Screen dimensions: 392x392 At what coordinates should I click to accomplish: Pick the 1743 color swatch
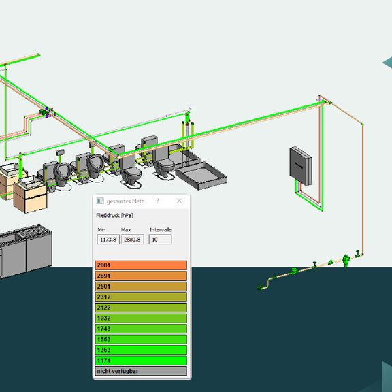pos(141,329)
